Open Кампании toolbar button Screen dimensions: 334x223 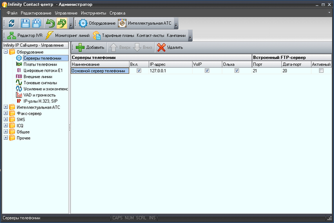pos(176,36)
